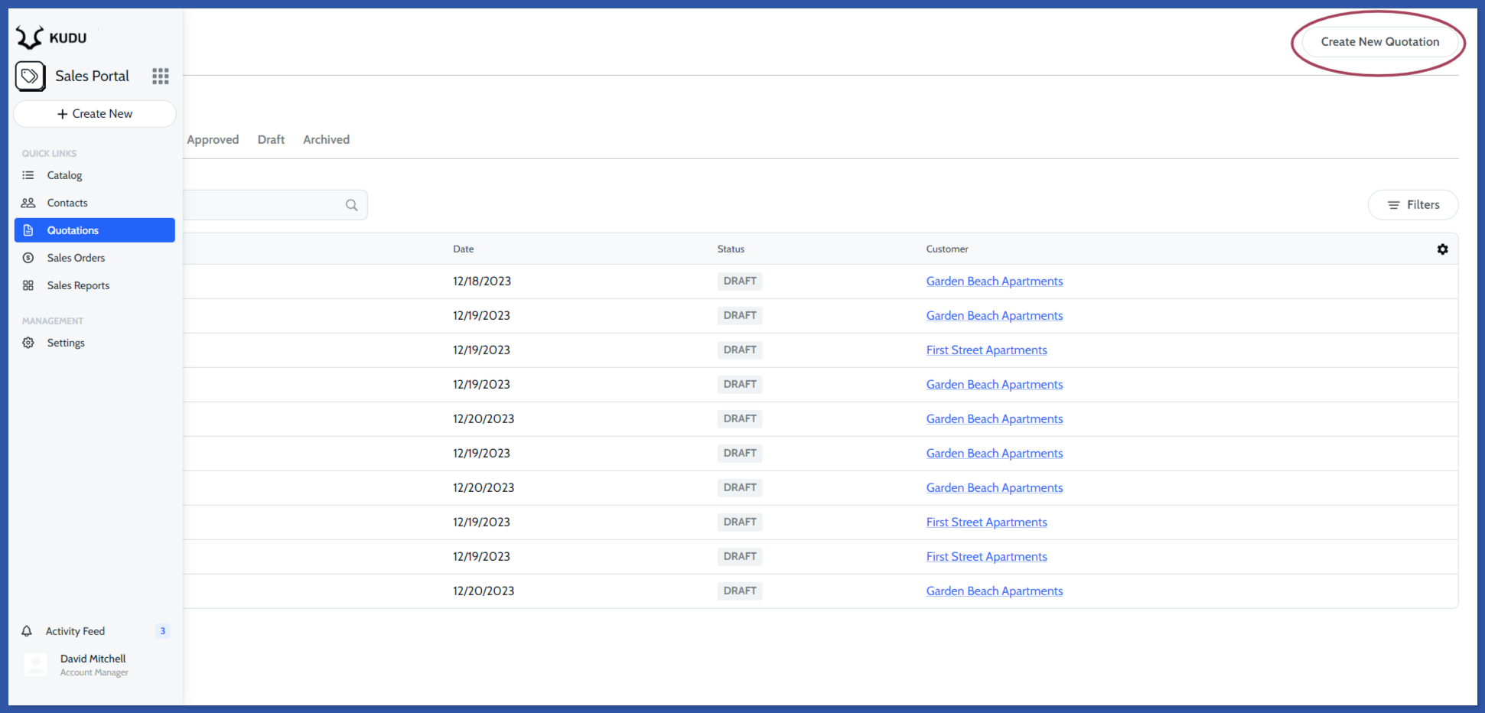Click the Sales Portal tag icon

pyautogui.click(x=30, y=76)
